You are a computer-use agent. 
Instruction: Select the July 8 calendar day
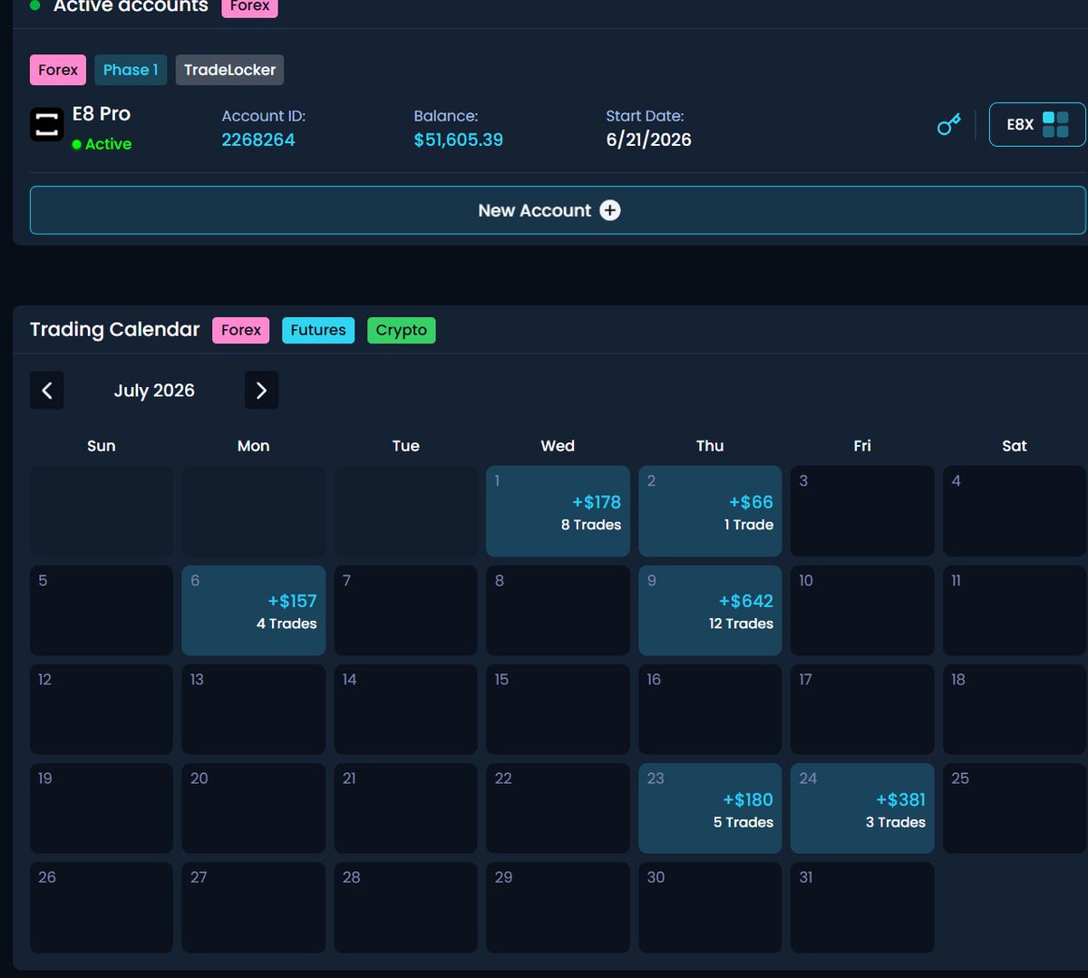click(558, 610)
